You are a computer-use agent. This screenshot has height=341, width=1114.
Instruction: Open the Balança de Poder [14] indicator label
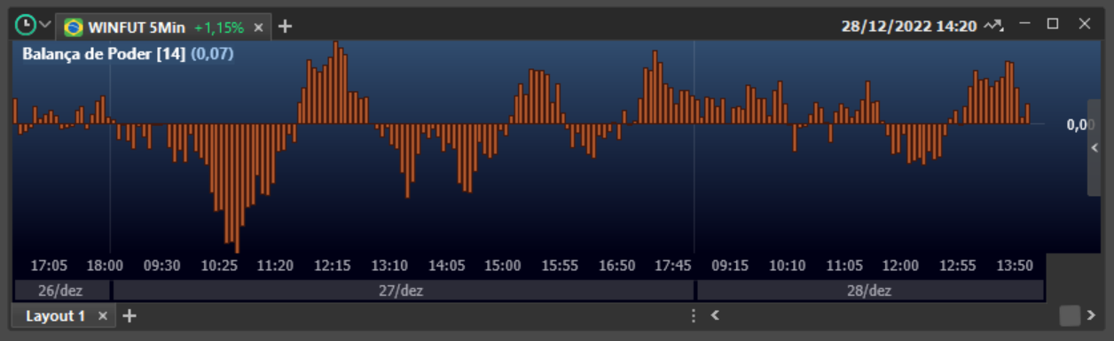(104, 54)
